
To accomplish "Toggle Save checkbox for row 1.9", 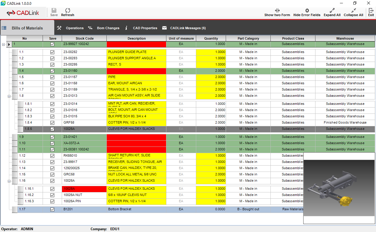I will tap(52, 137).
